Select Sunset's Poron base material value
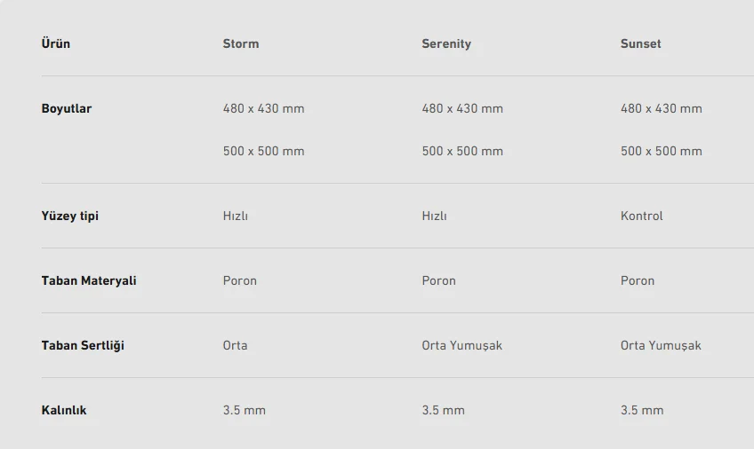The height and width of the screenshot is (449, 754). pyautogui.click(x=638, y=280)
